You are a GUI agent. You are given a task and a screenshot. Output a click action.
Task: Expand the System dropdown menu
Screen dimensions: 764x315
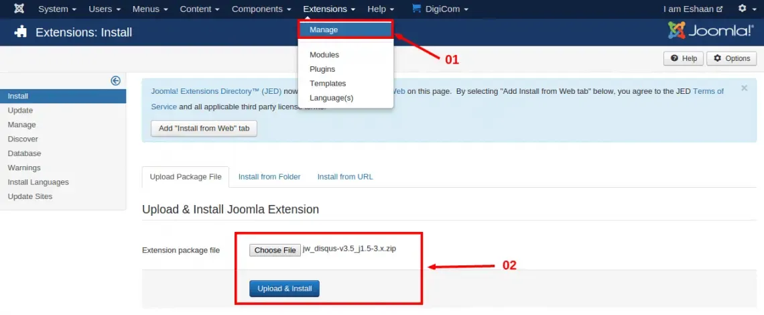pyautogui.click(x=57, y=9)
